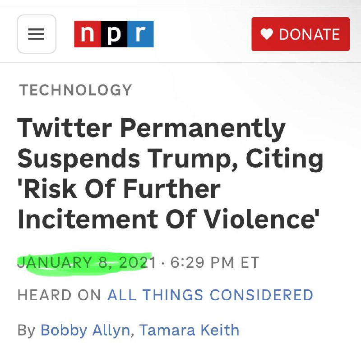The image size is (361, 353).
Task: Click the black 'p' block of logo
Action: tap(114, 34)
